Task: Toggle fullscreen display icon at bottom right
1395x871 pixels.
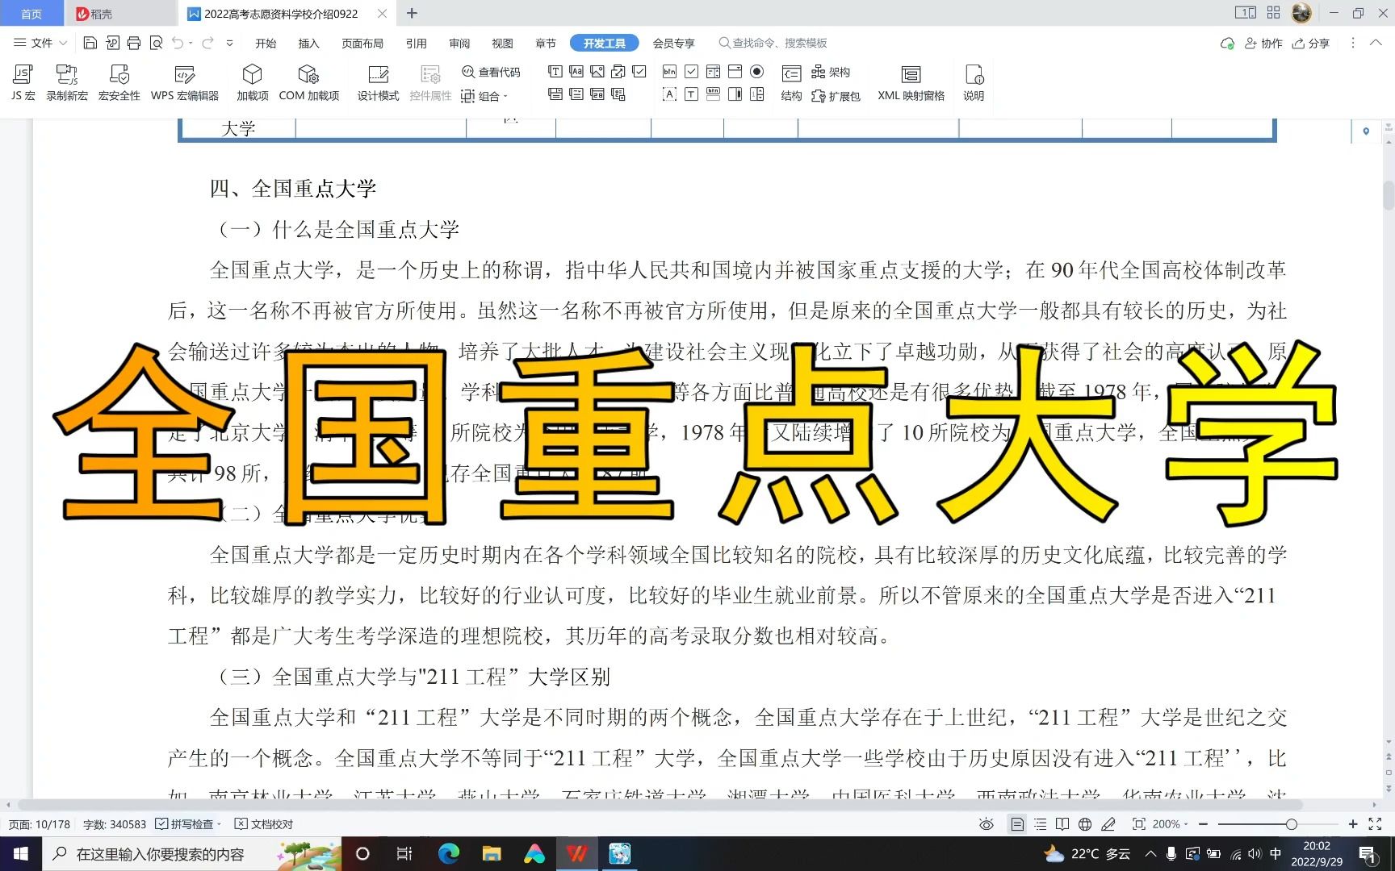Action: pos(1375,824)
